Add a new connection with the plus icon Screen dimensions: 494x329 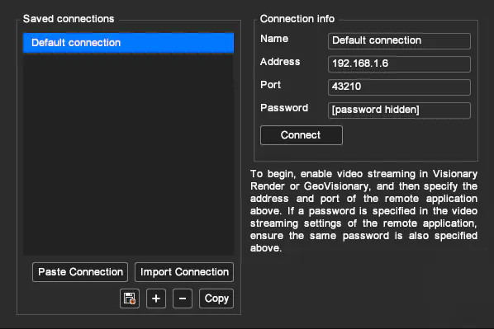tap(156, 298)
